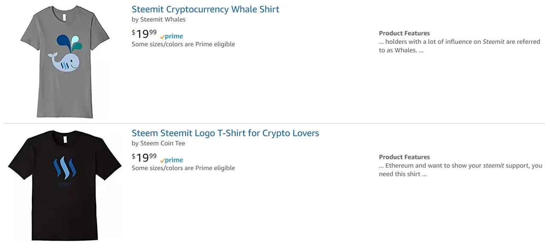Click the 'by Steemit Whales' brand text
This screenshot has height=244, width=545.
tap(158, 20)
